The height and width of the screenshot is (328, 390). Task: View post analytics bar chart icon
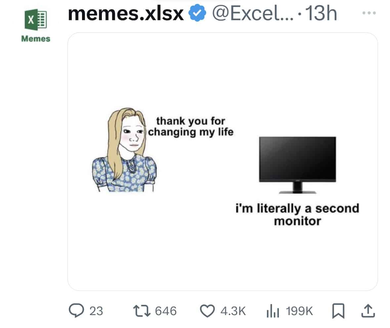pyautogui.click(x=273, y=311)
